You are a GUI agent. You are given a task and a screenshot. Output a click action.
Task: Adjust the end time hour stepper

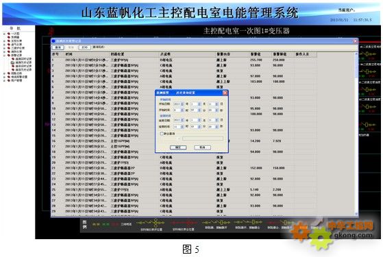click(182, 127)
